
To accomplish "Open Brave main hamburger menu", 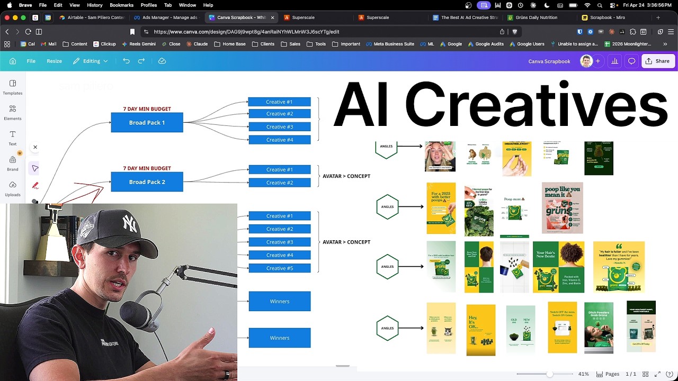I will coord(670,32).
